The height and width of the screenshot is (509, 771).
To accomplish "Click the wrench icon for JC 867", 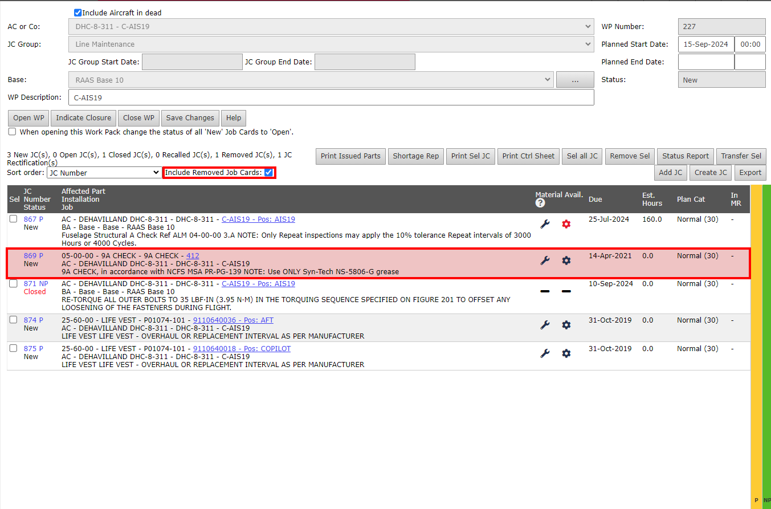I will click(x=545, y=224).
